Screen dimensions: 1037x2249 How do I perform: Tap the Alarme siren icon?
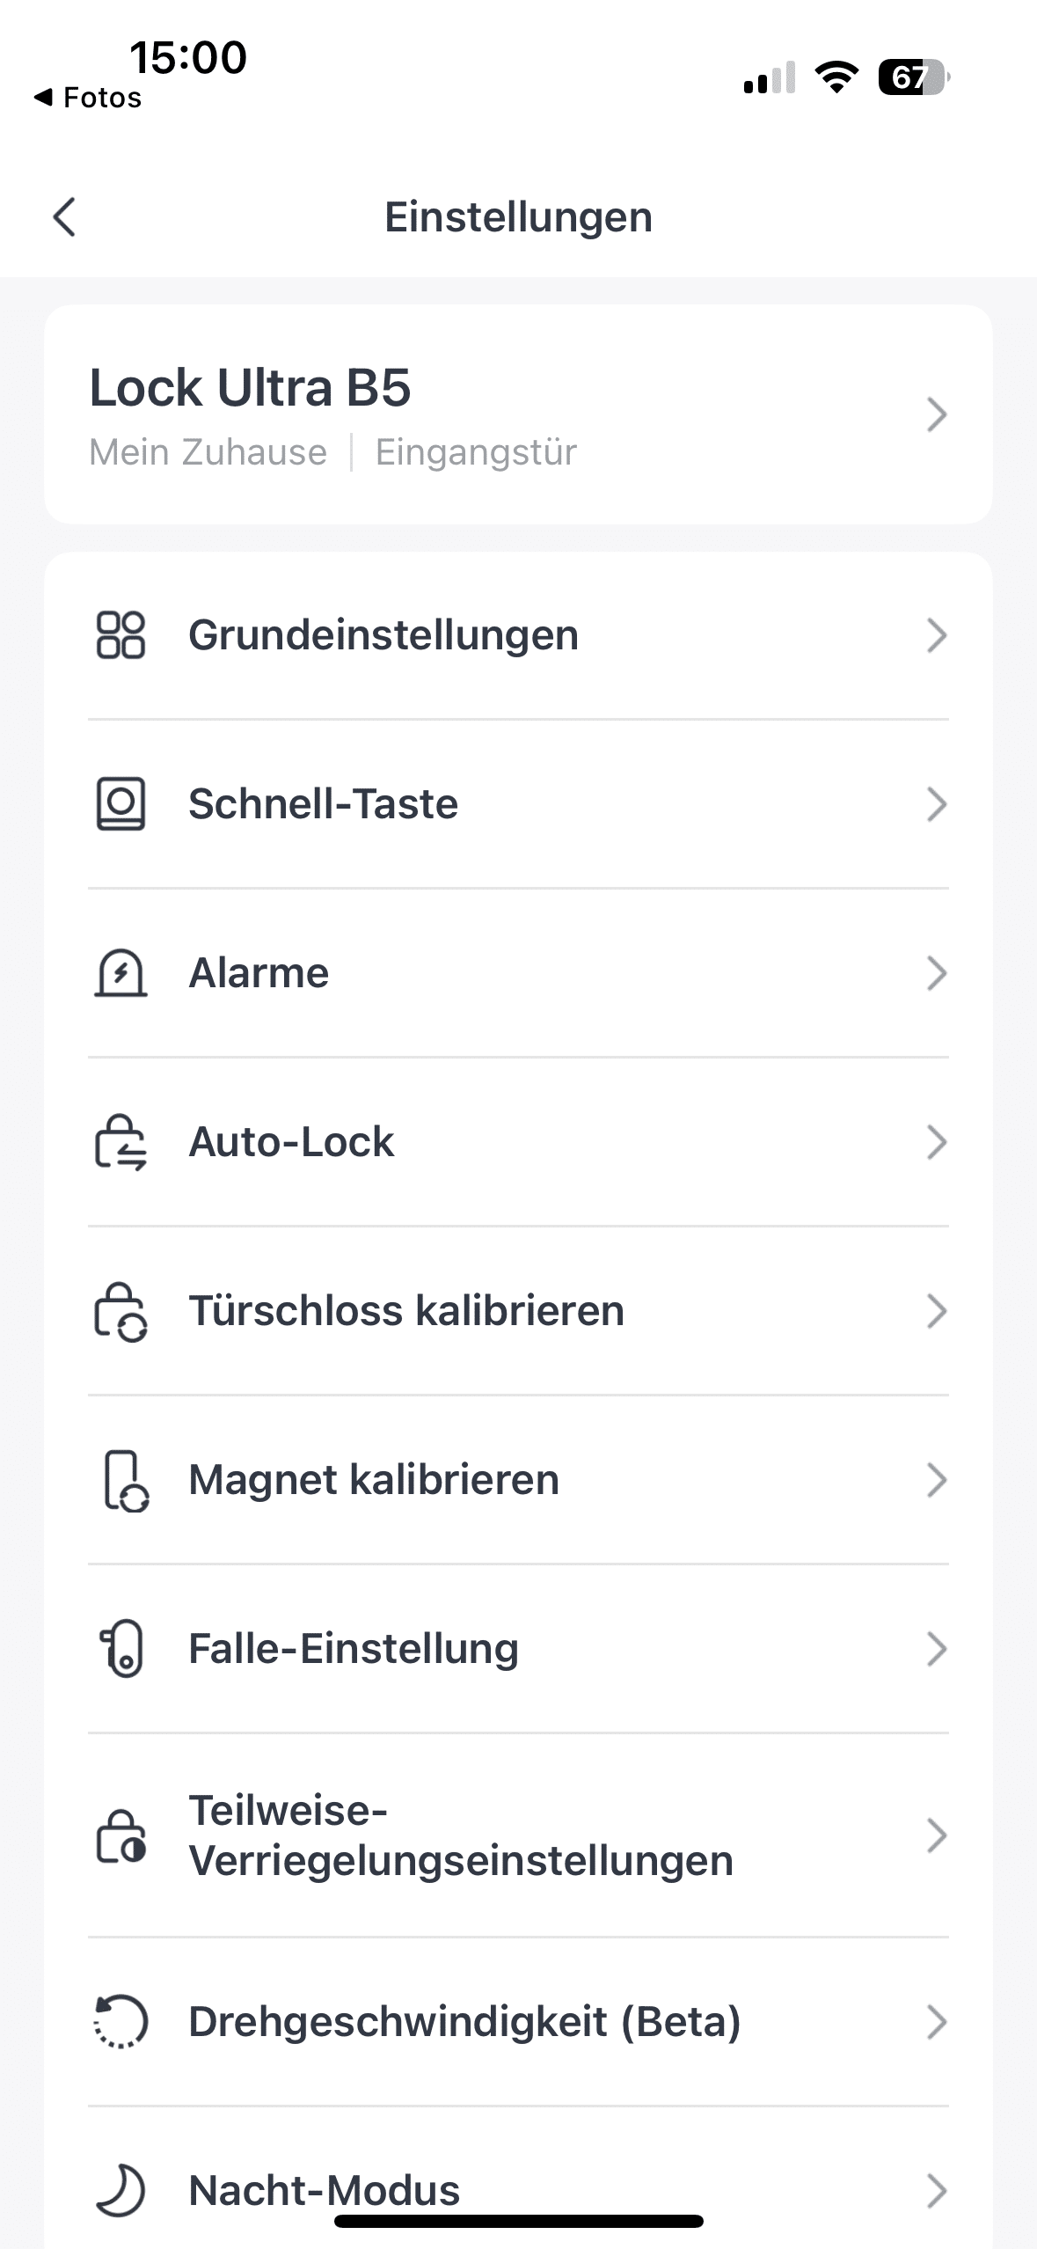coord(120,973)
